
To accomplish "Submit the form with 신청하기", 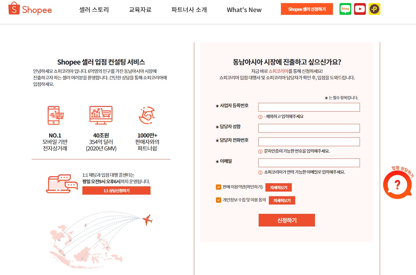I will (287, 220).
